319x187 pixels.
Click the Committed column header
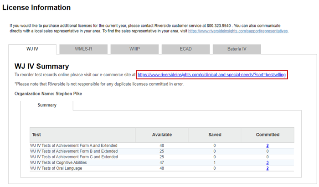pos(268,135)
